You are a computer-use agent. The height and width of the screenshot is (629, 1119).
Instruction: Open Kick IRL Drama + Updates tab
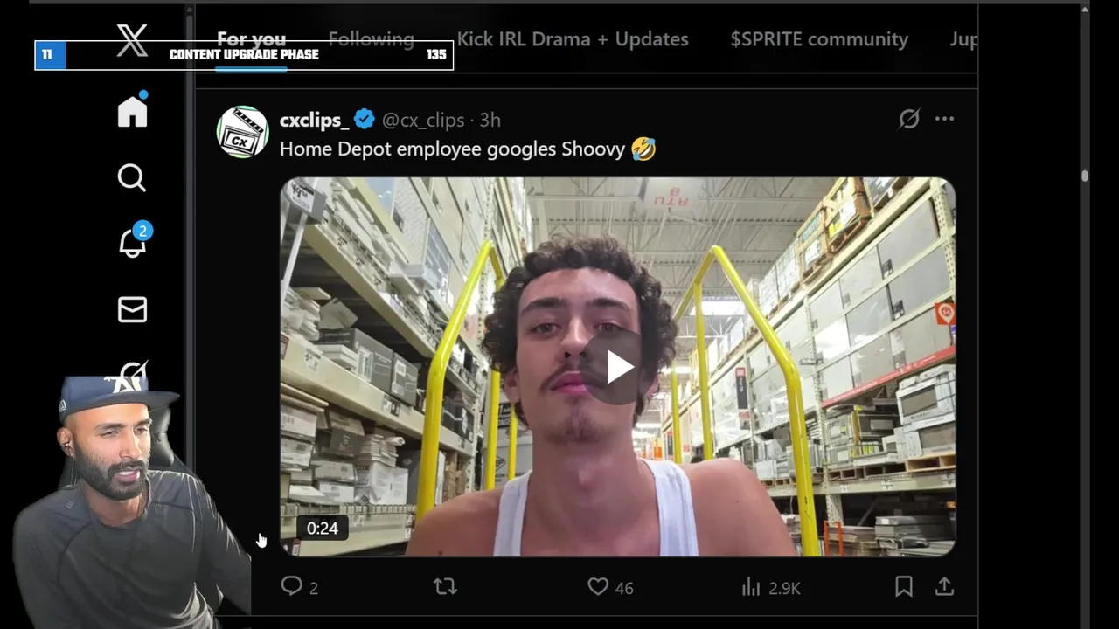pyautogui.click(x=573, y=39)
